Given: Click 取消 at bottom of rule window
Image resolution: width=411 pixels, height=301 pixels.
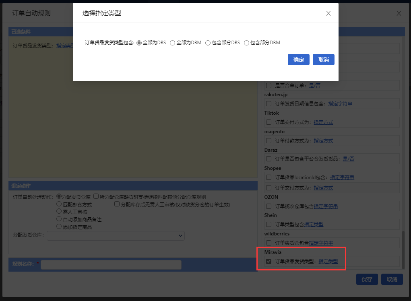Looking at the screenshot, I should (392, 279).
